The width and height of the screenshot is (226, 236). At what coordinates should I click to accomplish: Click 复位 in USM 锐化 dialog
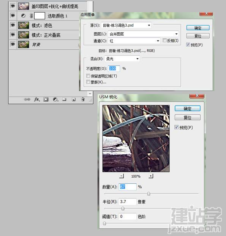(187, 117)
